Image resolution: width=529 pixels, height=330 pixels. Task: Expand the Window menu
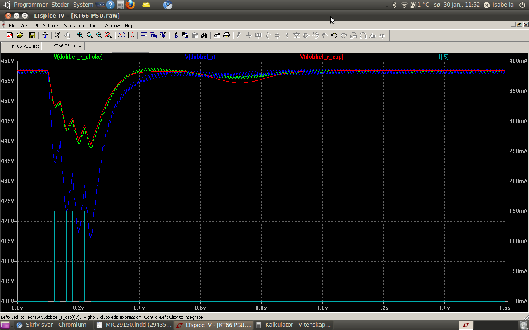coord(112,26)
